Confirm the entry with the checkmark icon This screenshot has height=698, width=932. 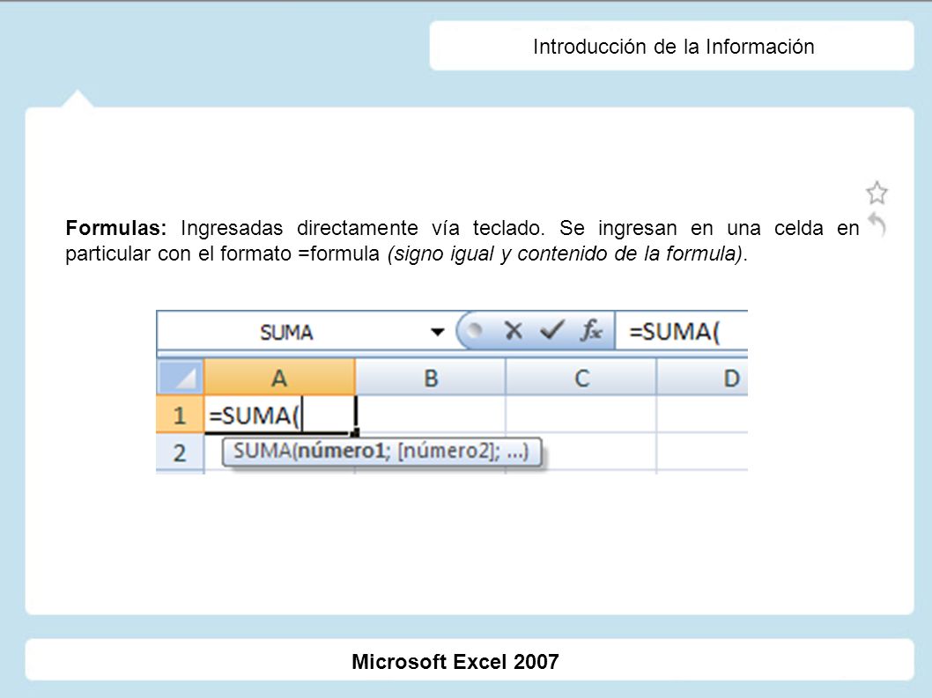pos(552,330)
